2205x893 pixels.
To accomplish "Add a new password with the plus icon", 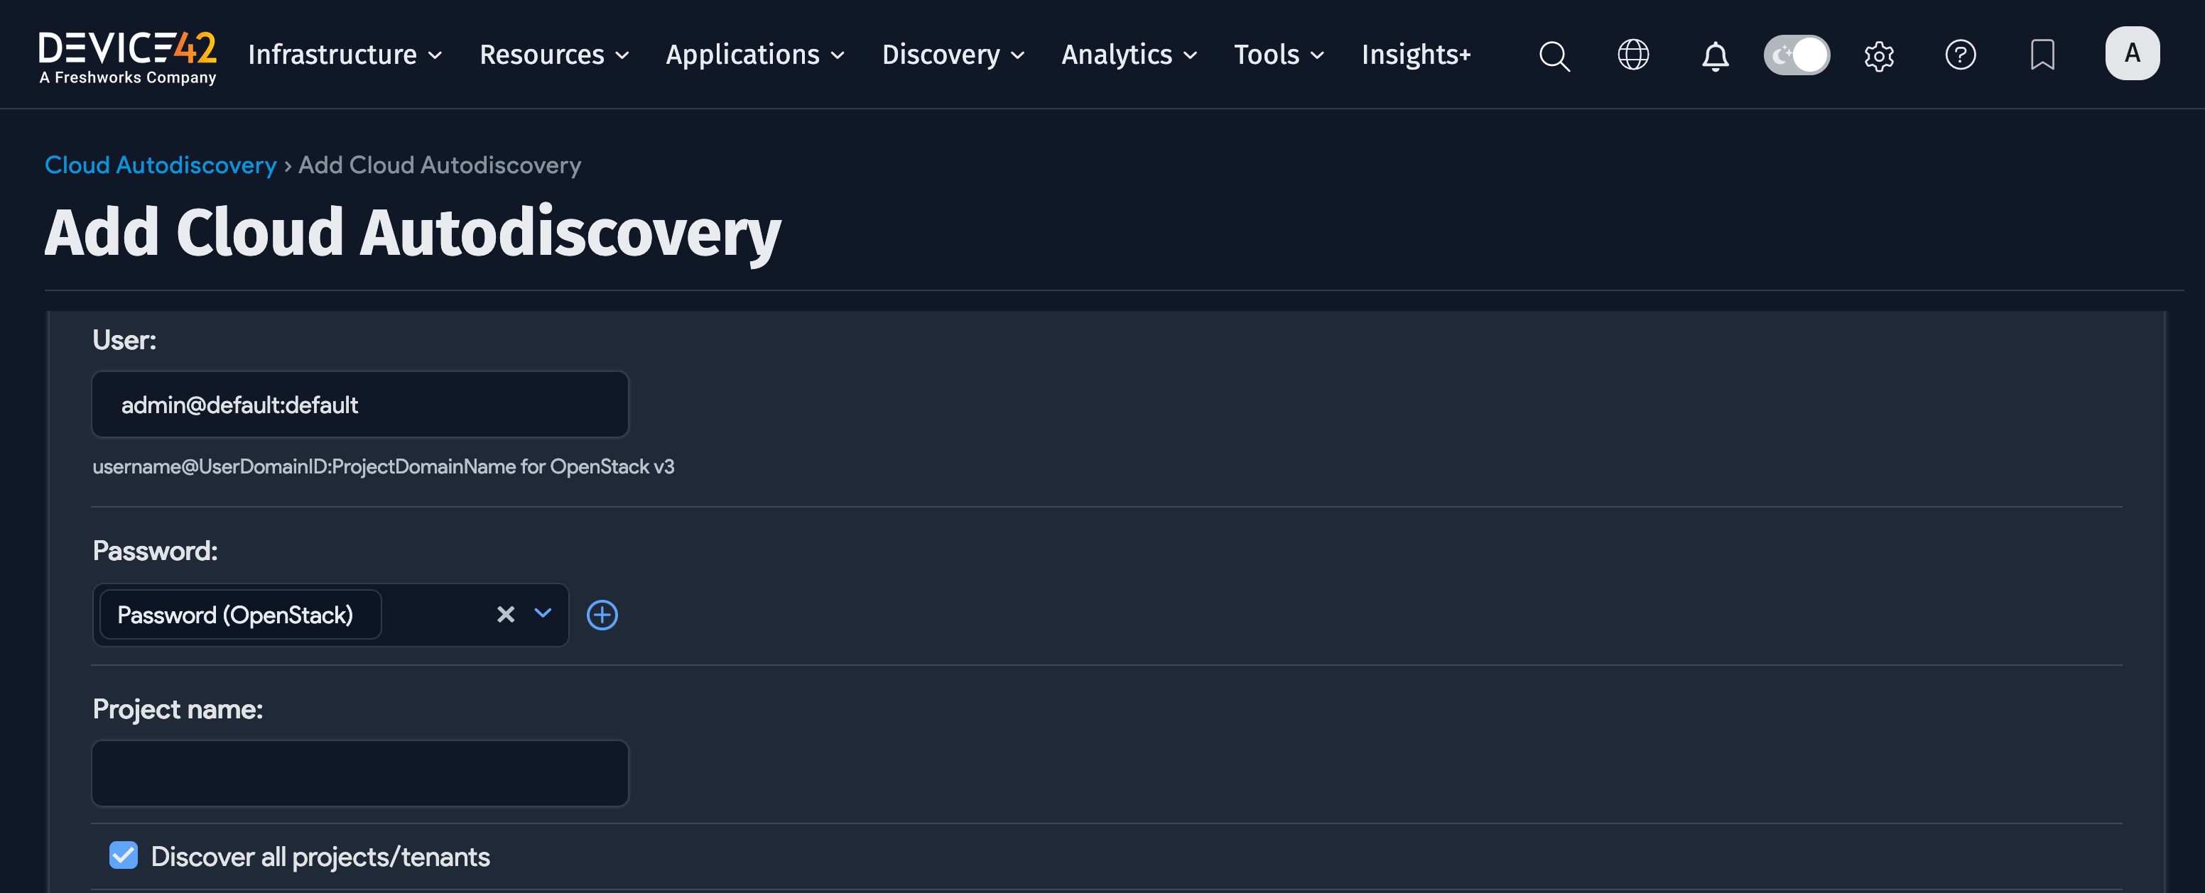I will [x=602, y=614].
